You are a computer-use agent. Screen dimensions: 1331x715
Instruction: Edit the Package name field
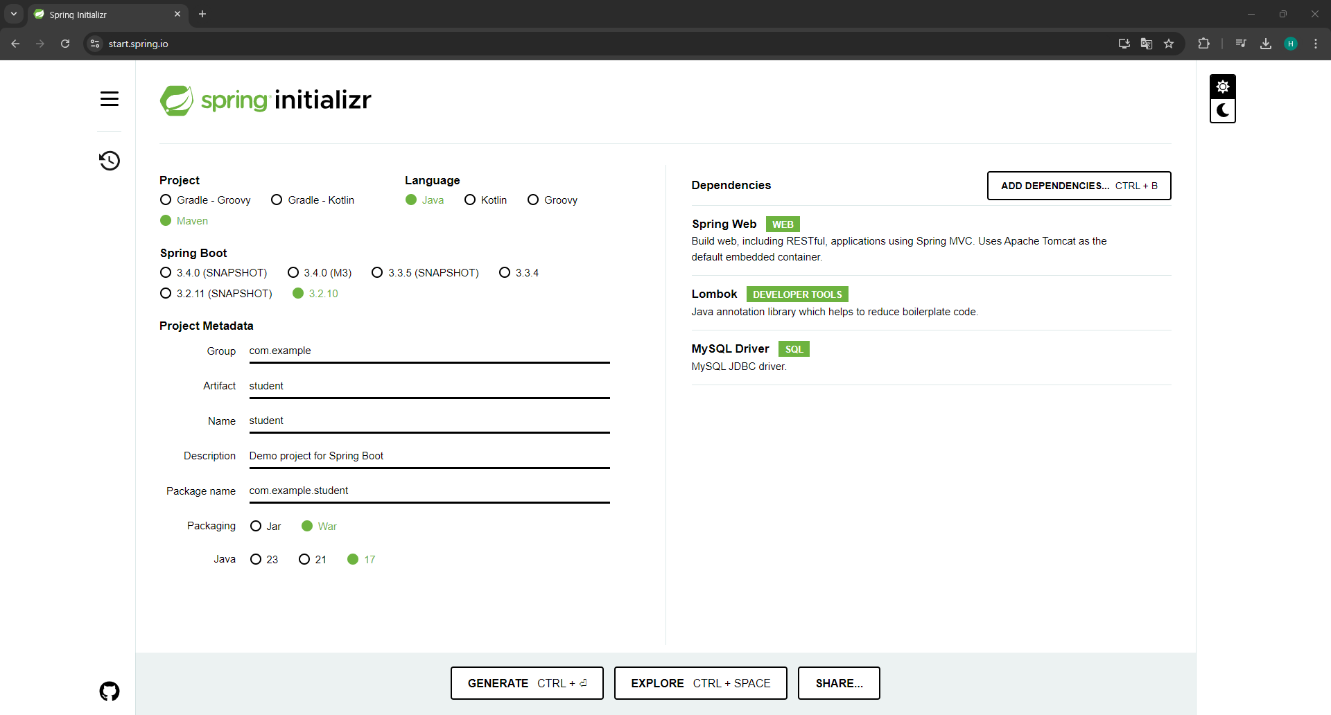429,491
